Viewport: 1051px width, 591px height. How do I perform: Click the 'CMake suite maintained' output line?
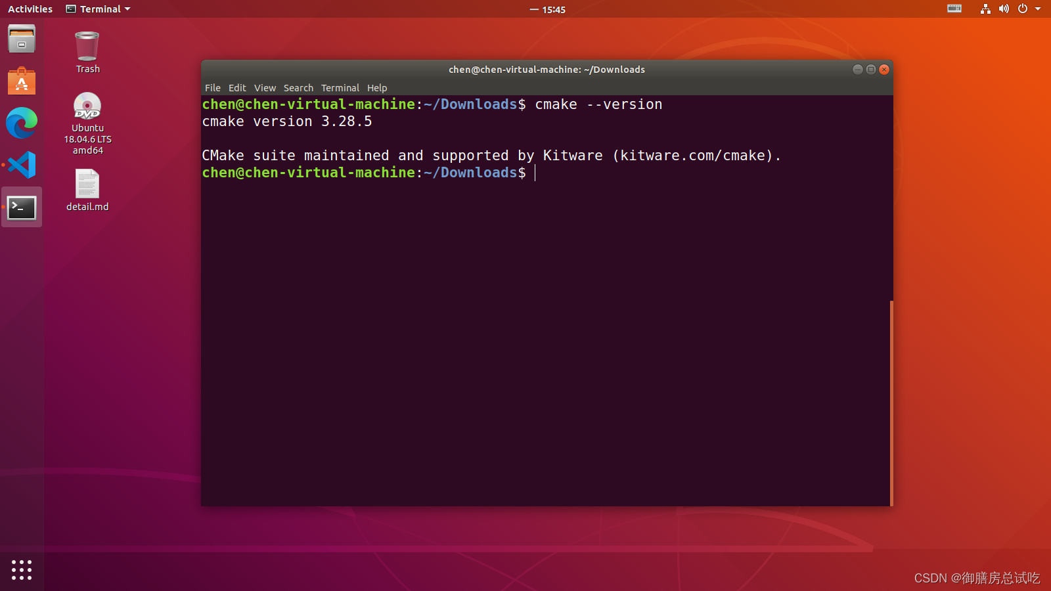(491, 156)
